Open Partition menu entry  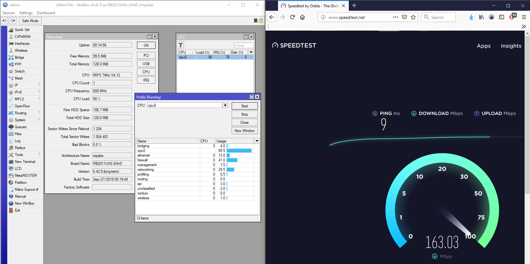pyautogui.click(x=21, y=183)
